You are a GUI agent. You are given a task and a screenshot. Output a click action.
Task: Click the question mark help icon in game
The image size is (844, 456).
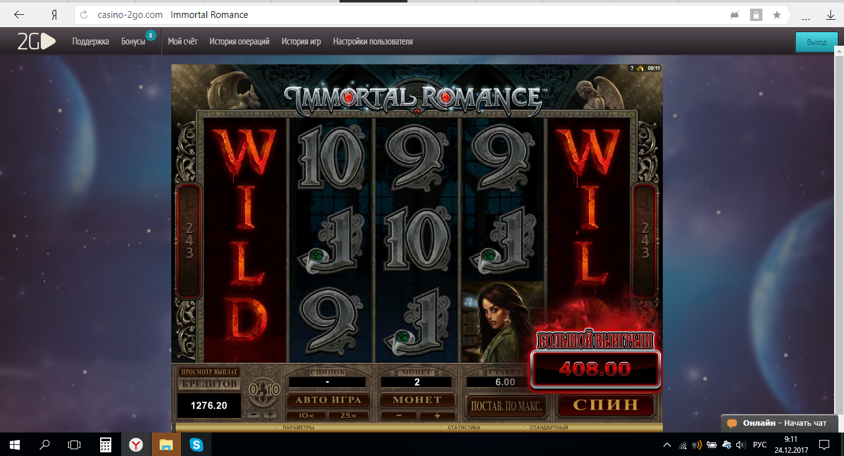631,69
